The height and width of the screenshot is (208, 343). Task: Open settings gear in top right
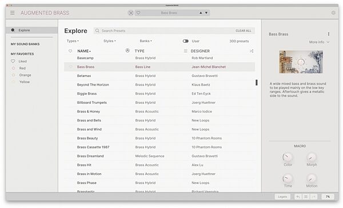[333, 13]
